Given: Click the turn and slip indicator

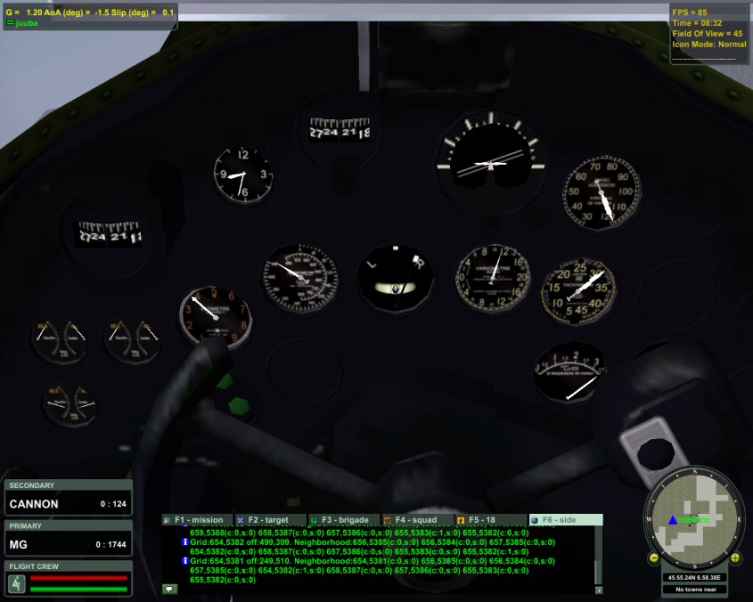Looking at the screenshot, I should coord(395,277).
